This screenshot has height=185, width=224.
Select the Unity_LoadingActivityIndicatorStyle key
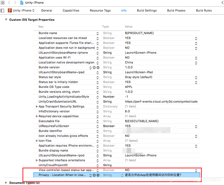(x=64, y=97)
